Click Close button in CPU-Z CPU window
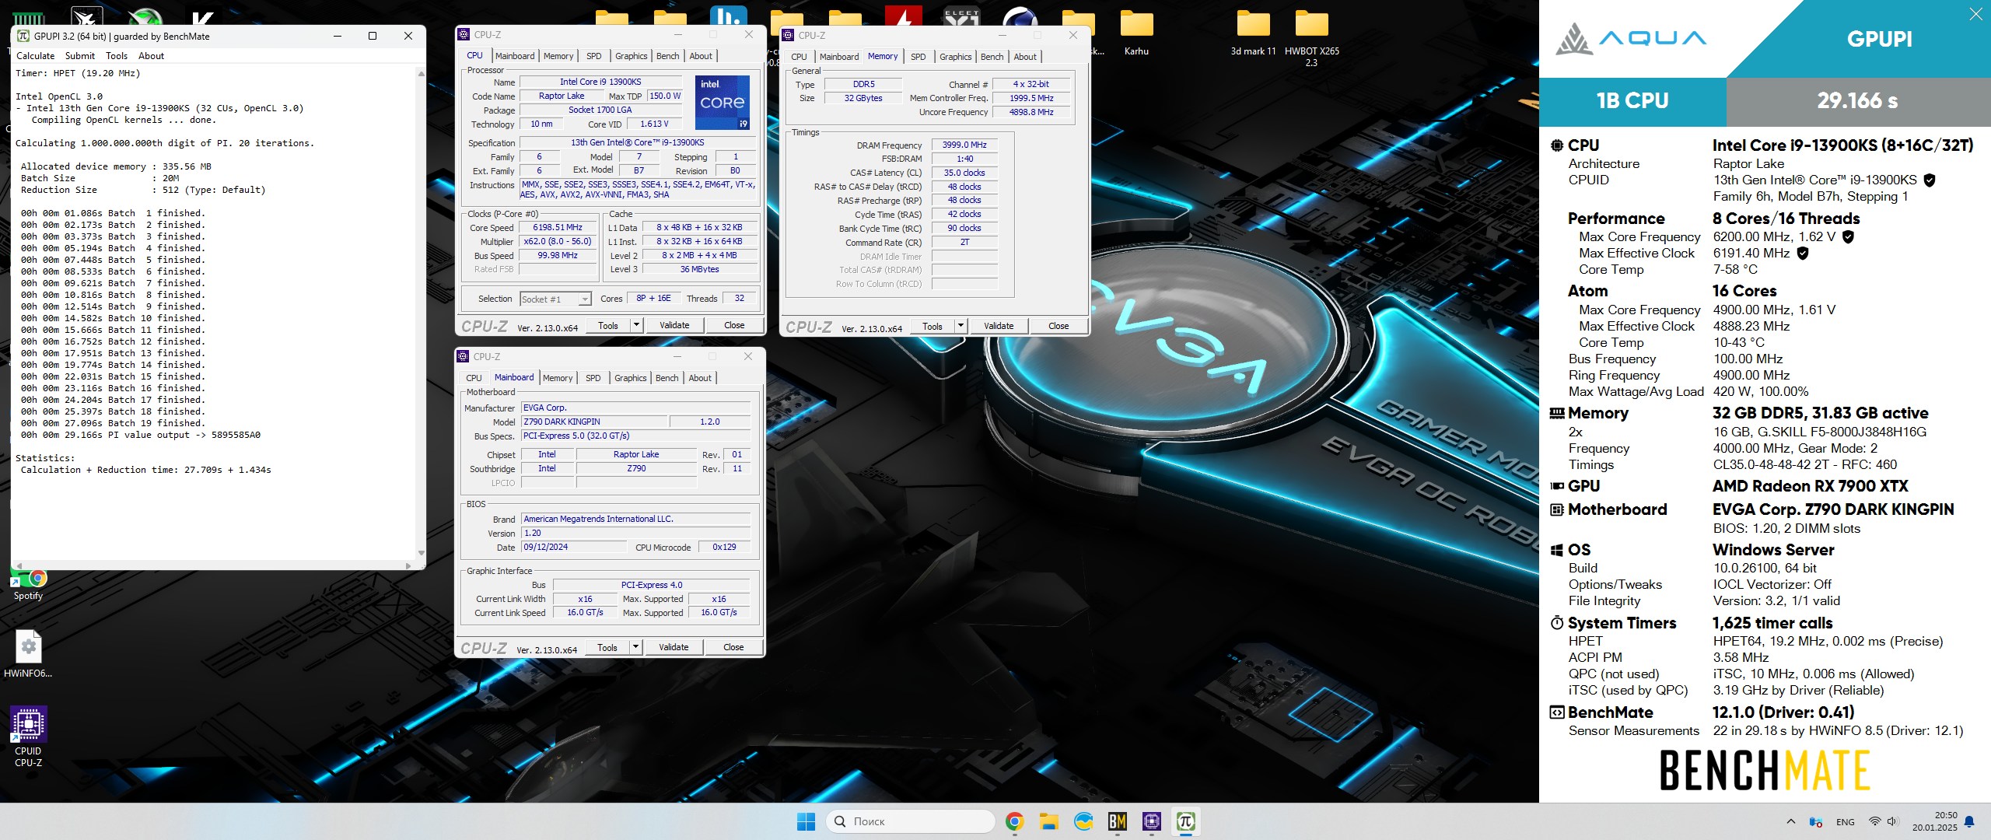 pos(734,325)
